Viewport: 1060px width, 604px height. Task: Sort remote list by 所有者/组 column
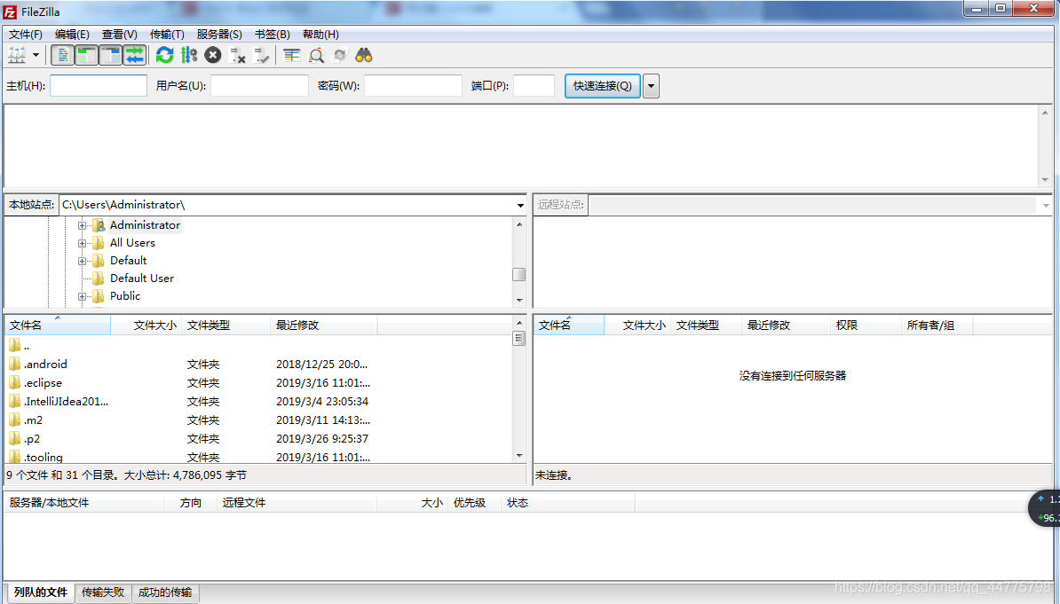[x=937, y=326]
